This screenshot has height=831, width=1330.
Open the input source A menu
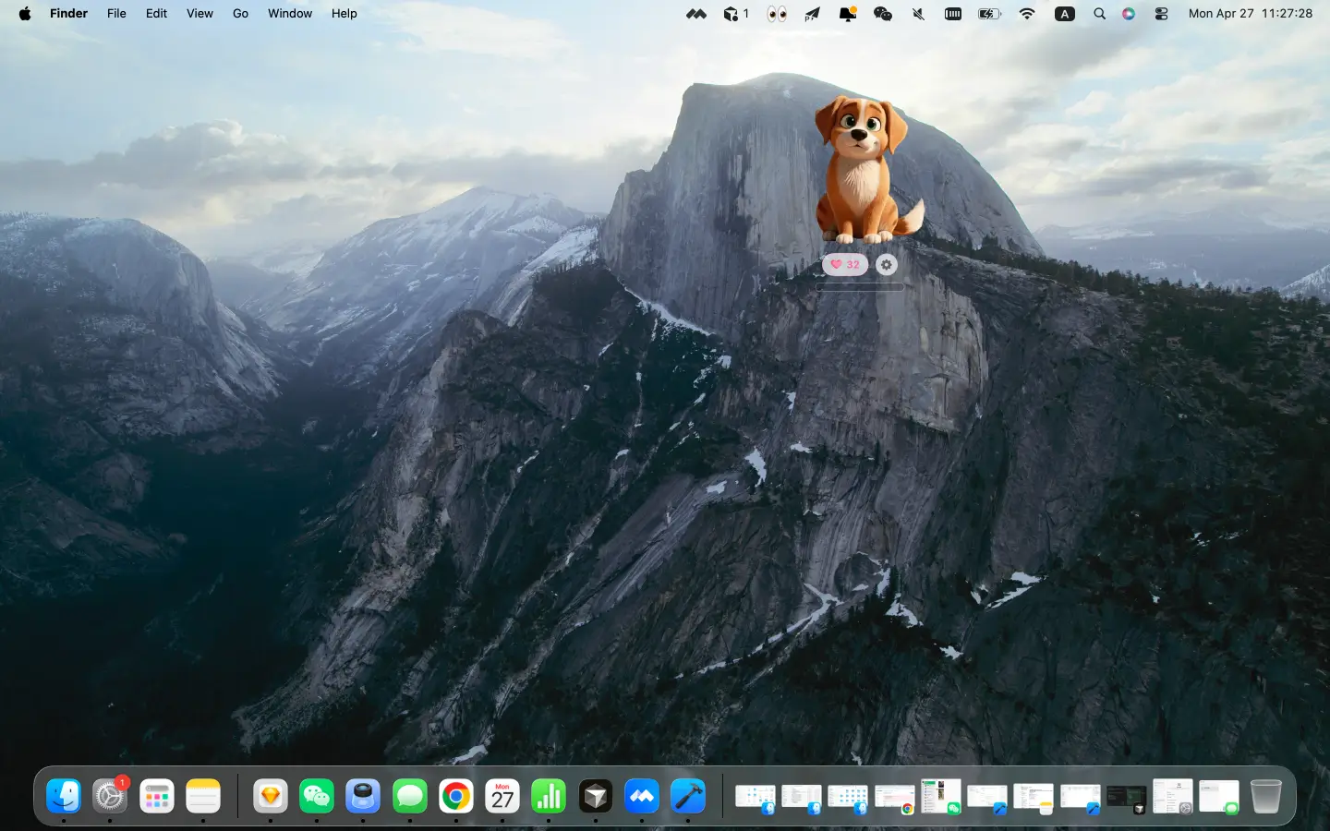pyautogui.click(x=1065, y=14)
